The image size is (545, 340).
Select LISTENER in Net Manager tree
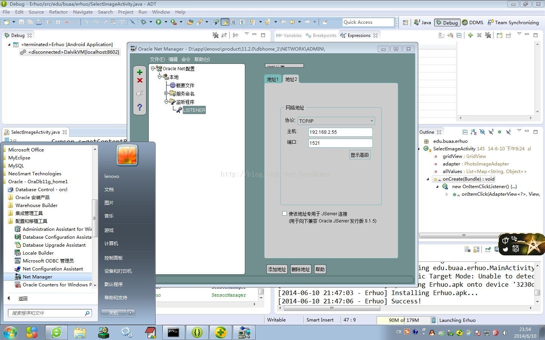click(194, 110)
